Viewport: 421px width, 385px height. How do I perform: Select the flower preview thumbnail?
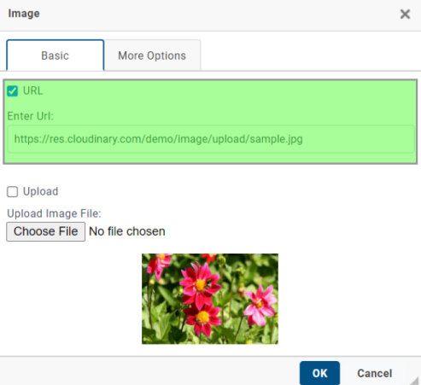210,299
